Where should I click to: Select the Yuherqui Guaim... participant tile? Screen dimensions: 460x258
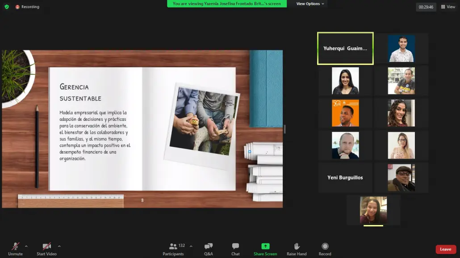click(x=345, y=48)
